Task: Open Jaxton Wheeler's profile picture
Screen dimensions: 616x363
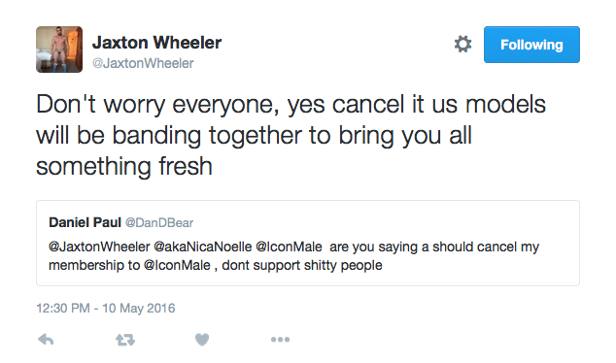Action: pyautogui.click(x=59, y=49)
